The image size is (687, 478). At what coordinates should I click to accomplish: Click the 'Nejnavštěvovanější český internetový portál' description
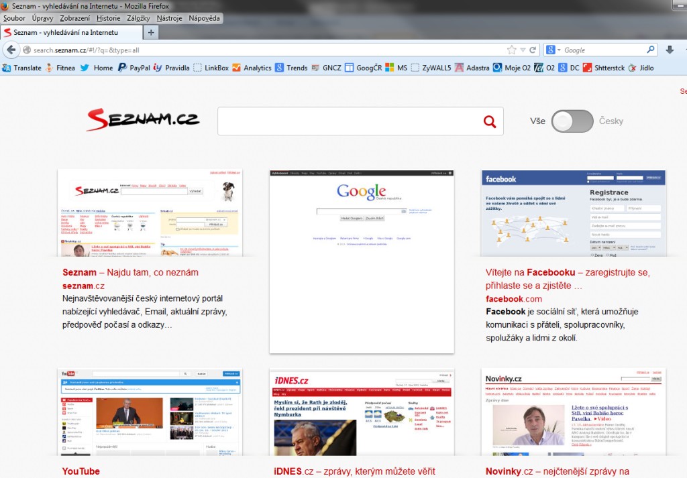point(145,312)
